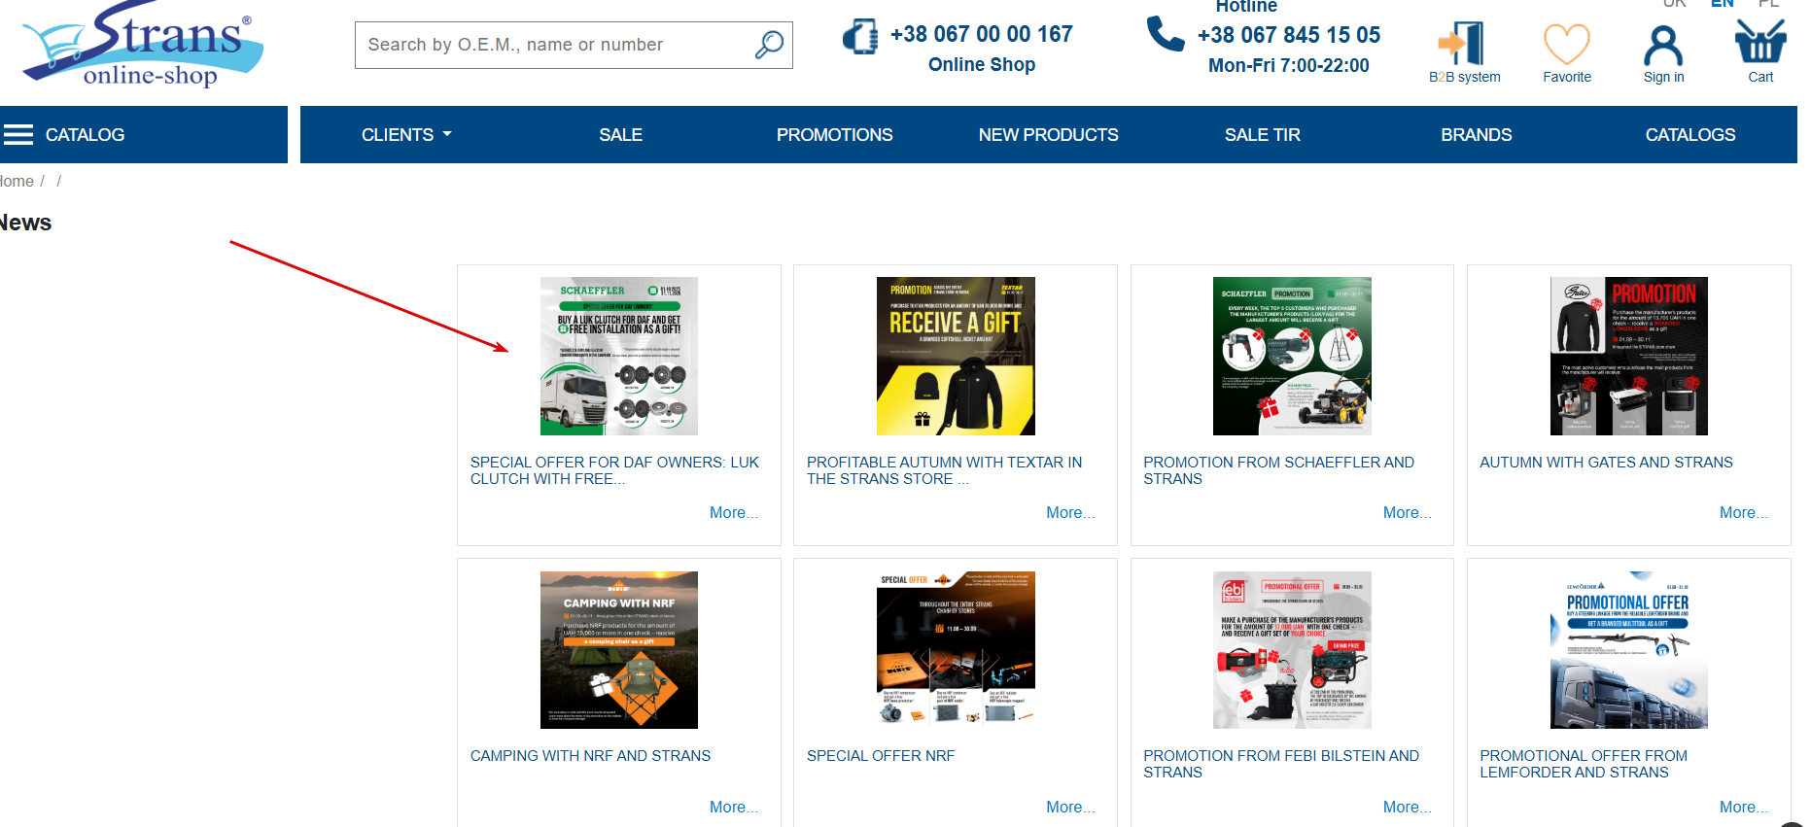1811x827 pixels.
Task: Open Camping with NRF and Strans article
Action: pos(590,756)
